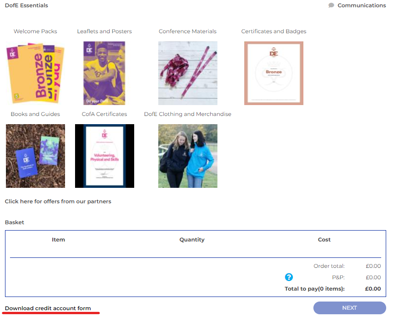Open the Conference Materials category label

[187, 31]
